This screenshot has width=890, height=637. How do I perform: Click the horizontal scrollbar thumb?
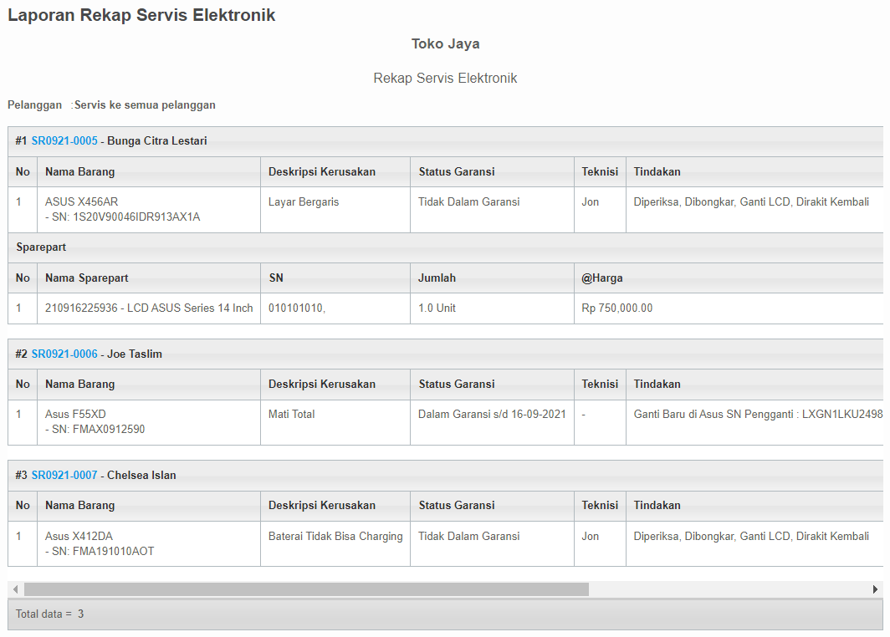306,589
